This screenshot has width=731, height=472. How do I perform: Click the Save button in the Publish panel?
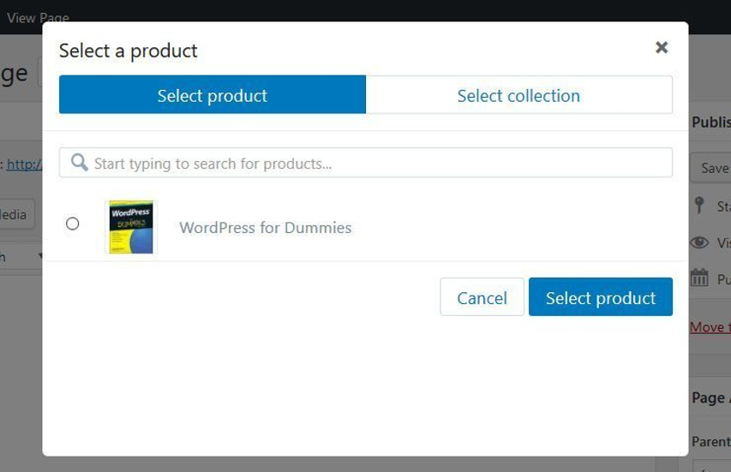click(x=710, y=168)
